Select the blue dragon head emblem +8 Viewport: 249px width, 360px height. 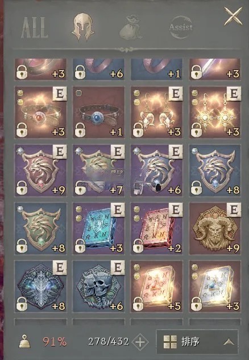[40, 287]
